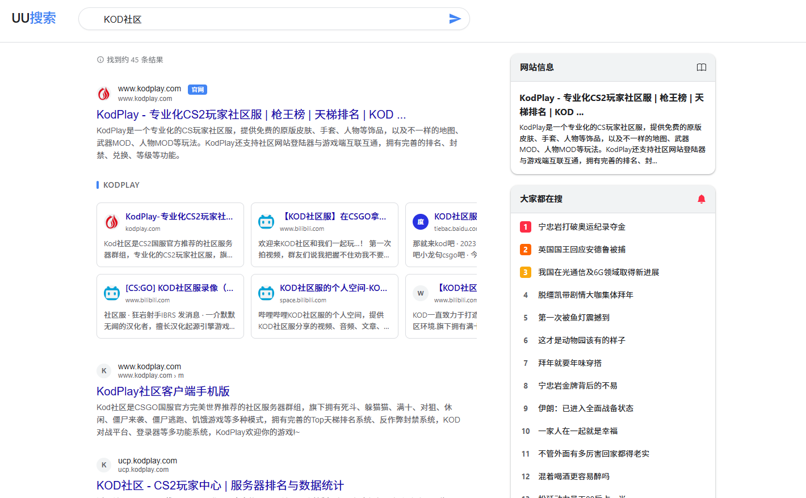The height and width of the screenshot is (498, 806).
Task: Click the info icon beside 找到约 45 条结果
Action: [100, 60]
